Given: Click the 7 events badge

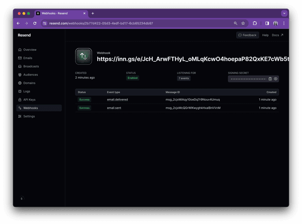Looking at the screenshot, I should coord(184,79).
